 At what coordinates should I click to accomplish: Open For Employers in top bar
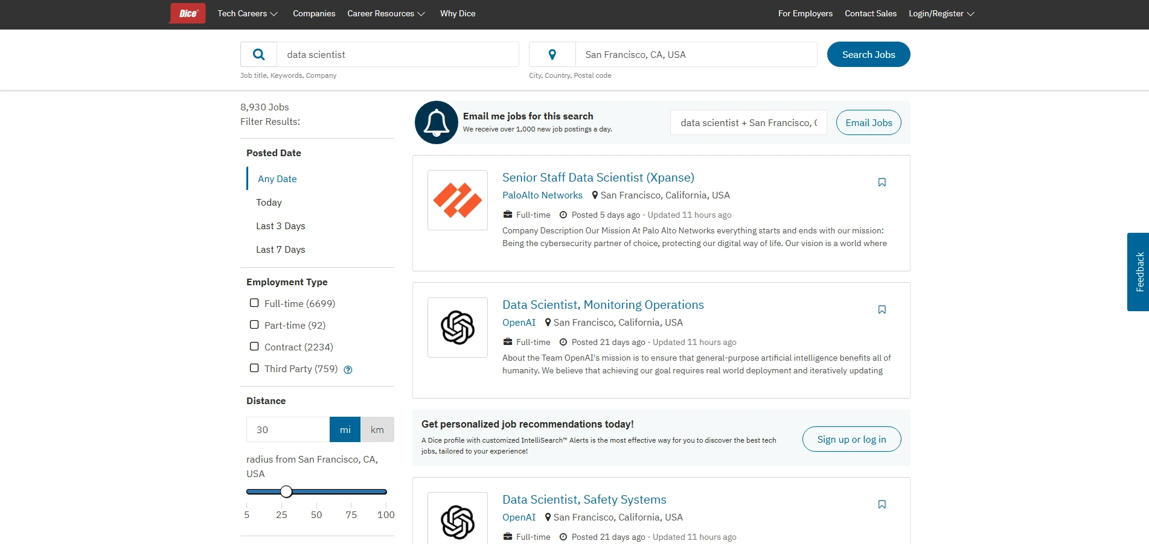click(x=805, y=13)
